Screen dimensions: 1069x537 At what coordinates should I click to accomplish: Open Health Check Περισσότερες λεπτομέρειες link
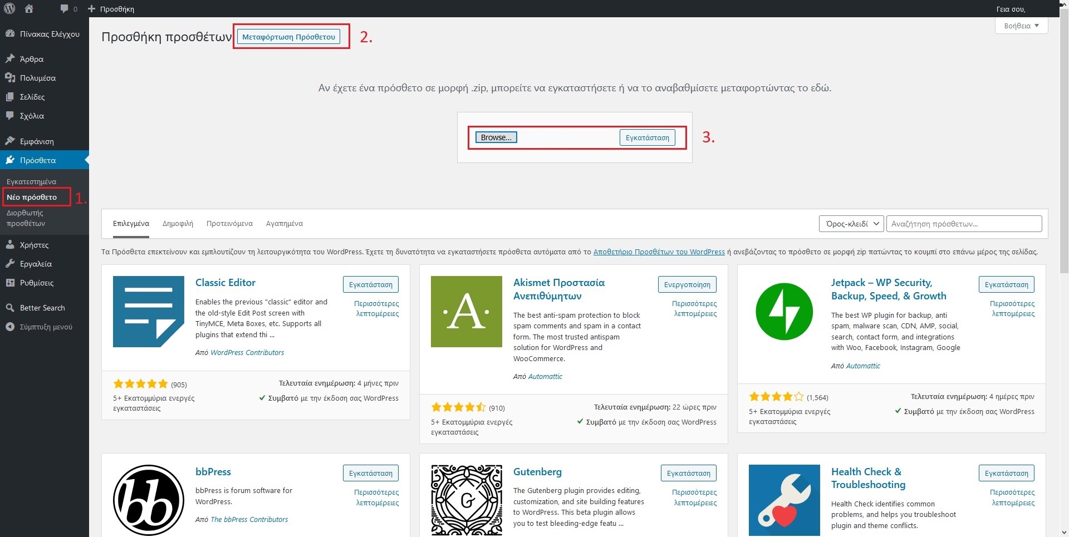click(1012, 497)
